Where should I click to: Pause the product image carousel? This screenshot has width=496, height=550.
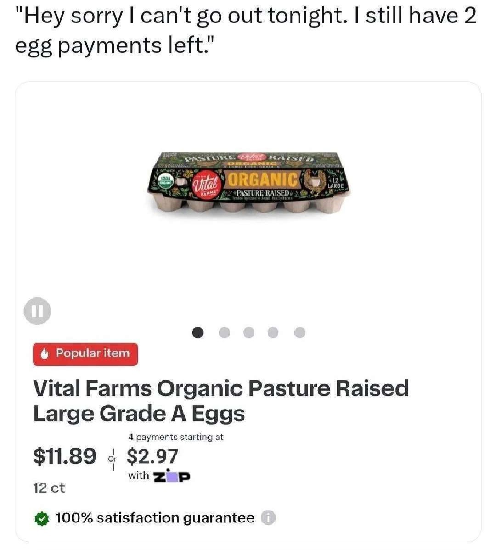38,312
